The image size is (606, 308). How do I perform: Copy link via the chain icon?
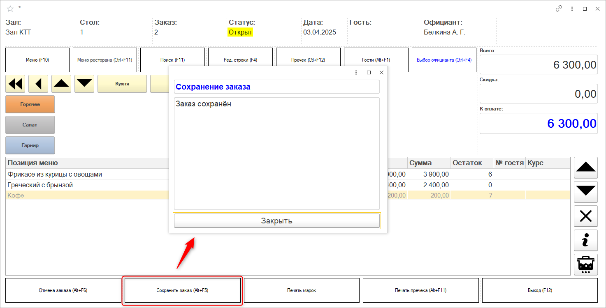pyautogui.click(x=559, y=9)
